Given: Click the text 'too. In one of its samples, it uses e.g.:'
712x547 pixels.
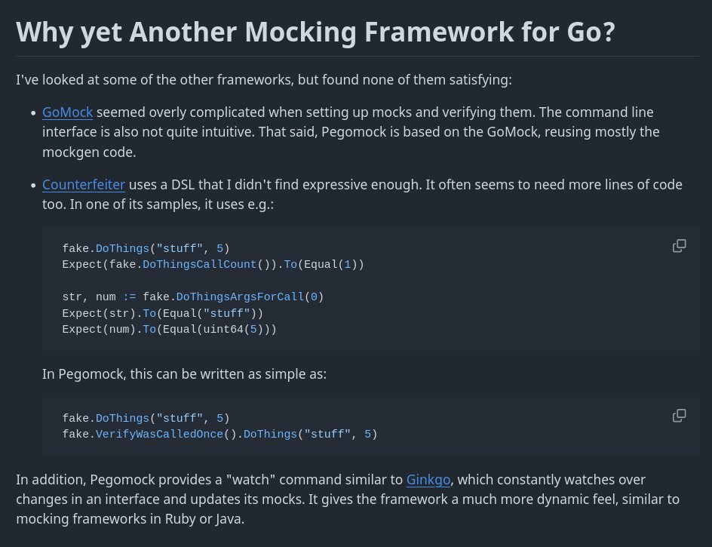Looking at the screenshot, I should (x=158, y=204).
